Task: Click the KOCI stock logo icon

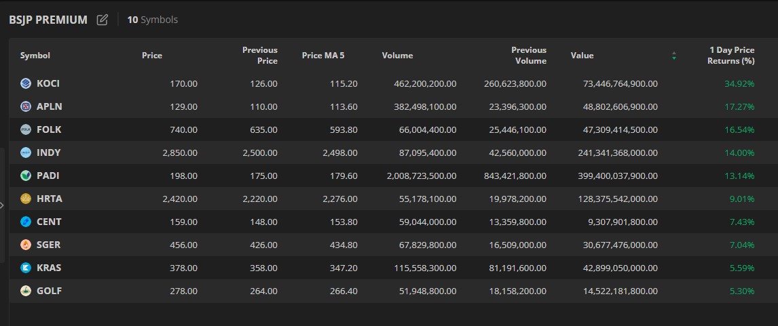Action: tap(26, 83)
